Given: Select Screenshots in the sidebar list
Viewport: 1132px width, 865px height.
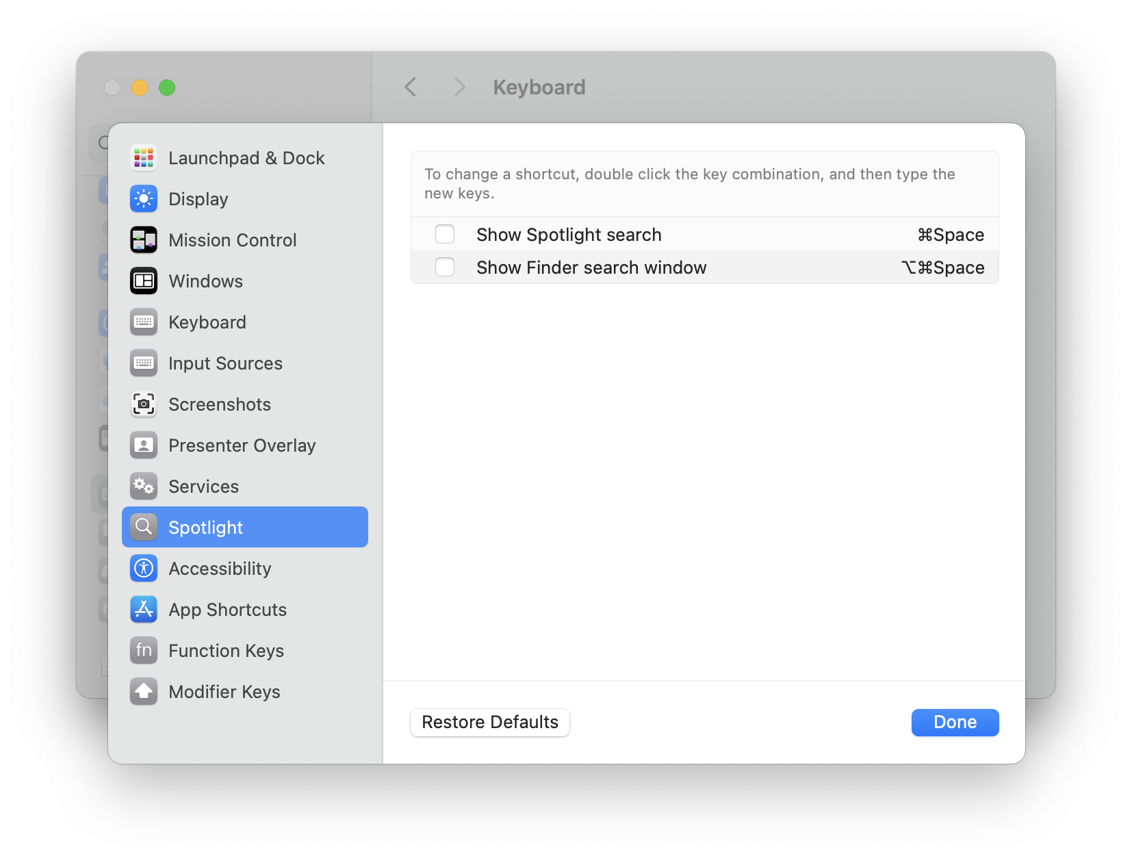Looking at the screenshot, I should pos(245,404).
